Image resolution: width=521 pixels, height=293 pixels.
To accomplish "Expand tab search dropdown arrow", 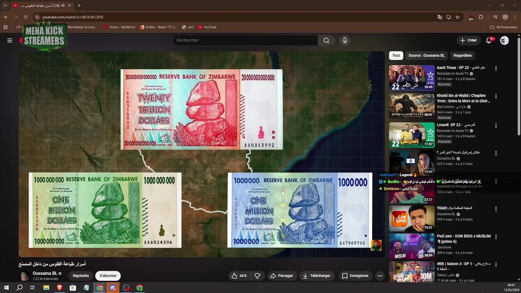I will pyautogui.click(x=5, y=5).
